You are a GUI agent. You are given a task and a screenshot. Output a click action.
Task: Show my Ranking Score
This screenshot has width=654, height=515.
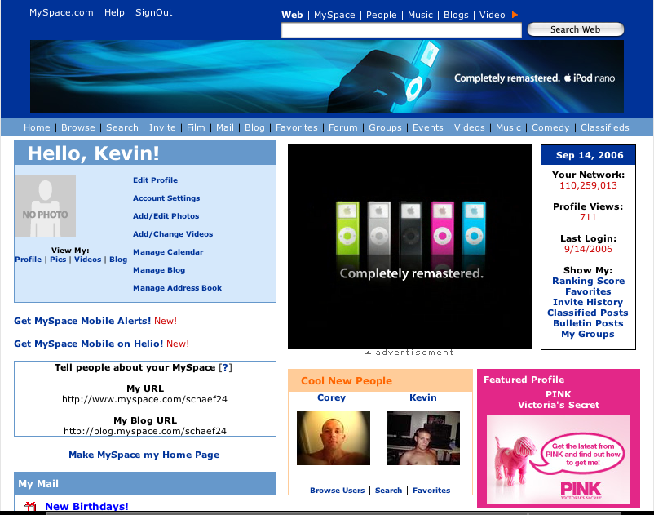(x=588, y=282)
